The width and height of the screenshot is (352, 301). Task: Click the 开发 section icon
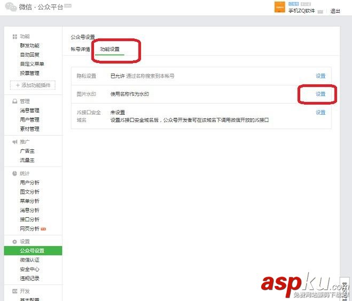pyautogui.click(x=15, y=291)
